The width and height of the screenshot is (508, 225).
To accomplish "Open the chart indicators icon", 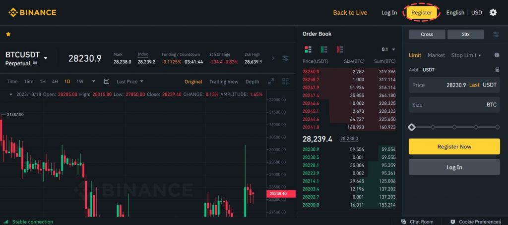I will pyautogui.click(x=106, y=81).
